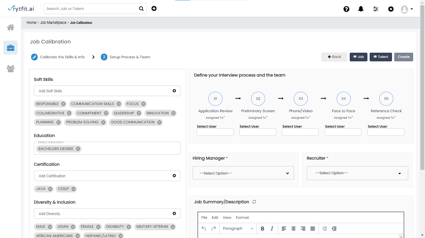Open the briefcase jobs sidebar icon
Screen dimensions: 425x238
(x=11, y=47)
